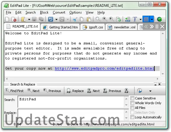This screenshot has width=171, height=132.
Task: Check the All Files option
Action: [132, 108]
